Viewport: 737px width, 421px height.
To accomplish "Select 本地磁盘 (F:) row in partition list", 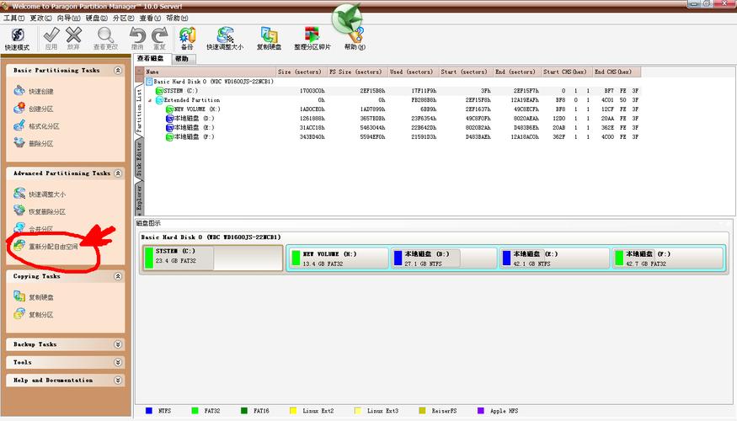I will tap(393, 137).
